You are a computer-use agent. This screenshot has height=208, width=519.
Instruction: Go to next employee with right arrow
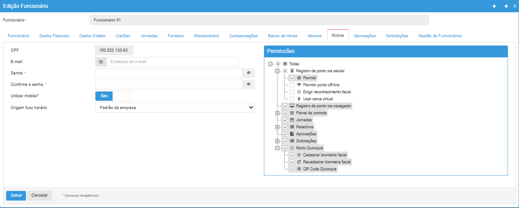pos(506,6)
